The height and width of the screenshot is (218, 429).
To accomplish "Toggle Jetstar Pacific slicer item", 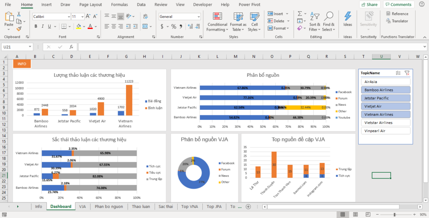I will [x=385, y=98].
